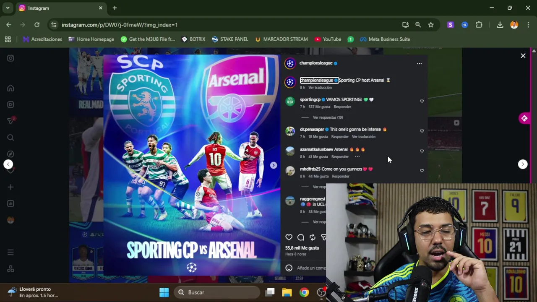Screen dimensions: 537x302
Task: Open the hamburger More menu in the sidebar
Action: coord(10,252)
